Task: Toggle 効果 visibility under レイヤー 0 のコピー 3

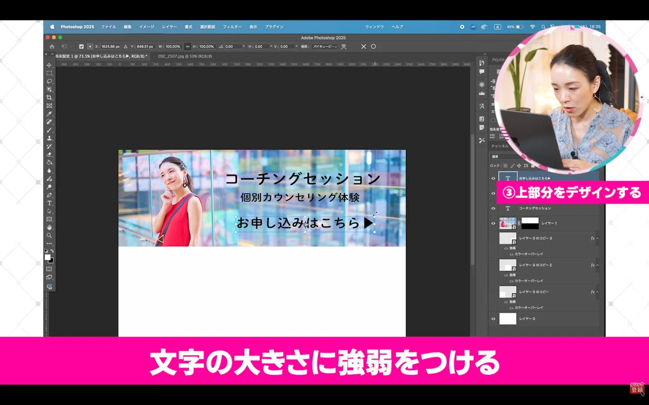Action: pos(506,248)
